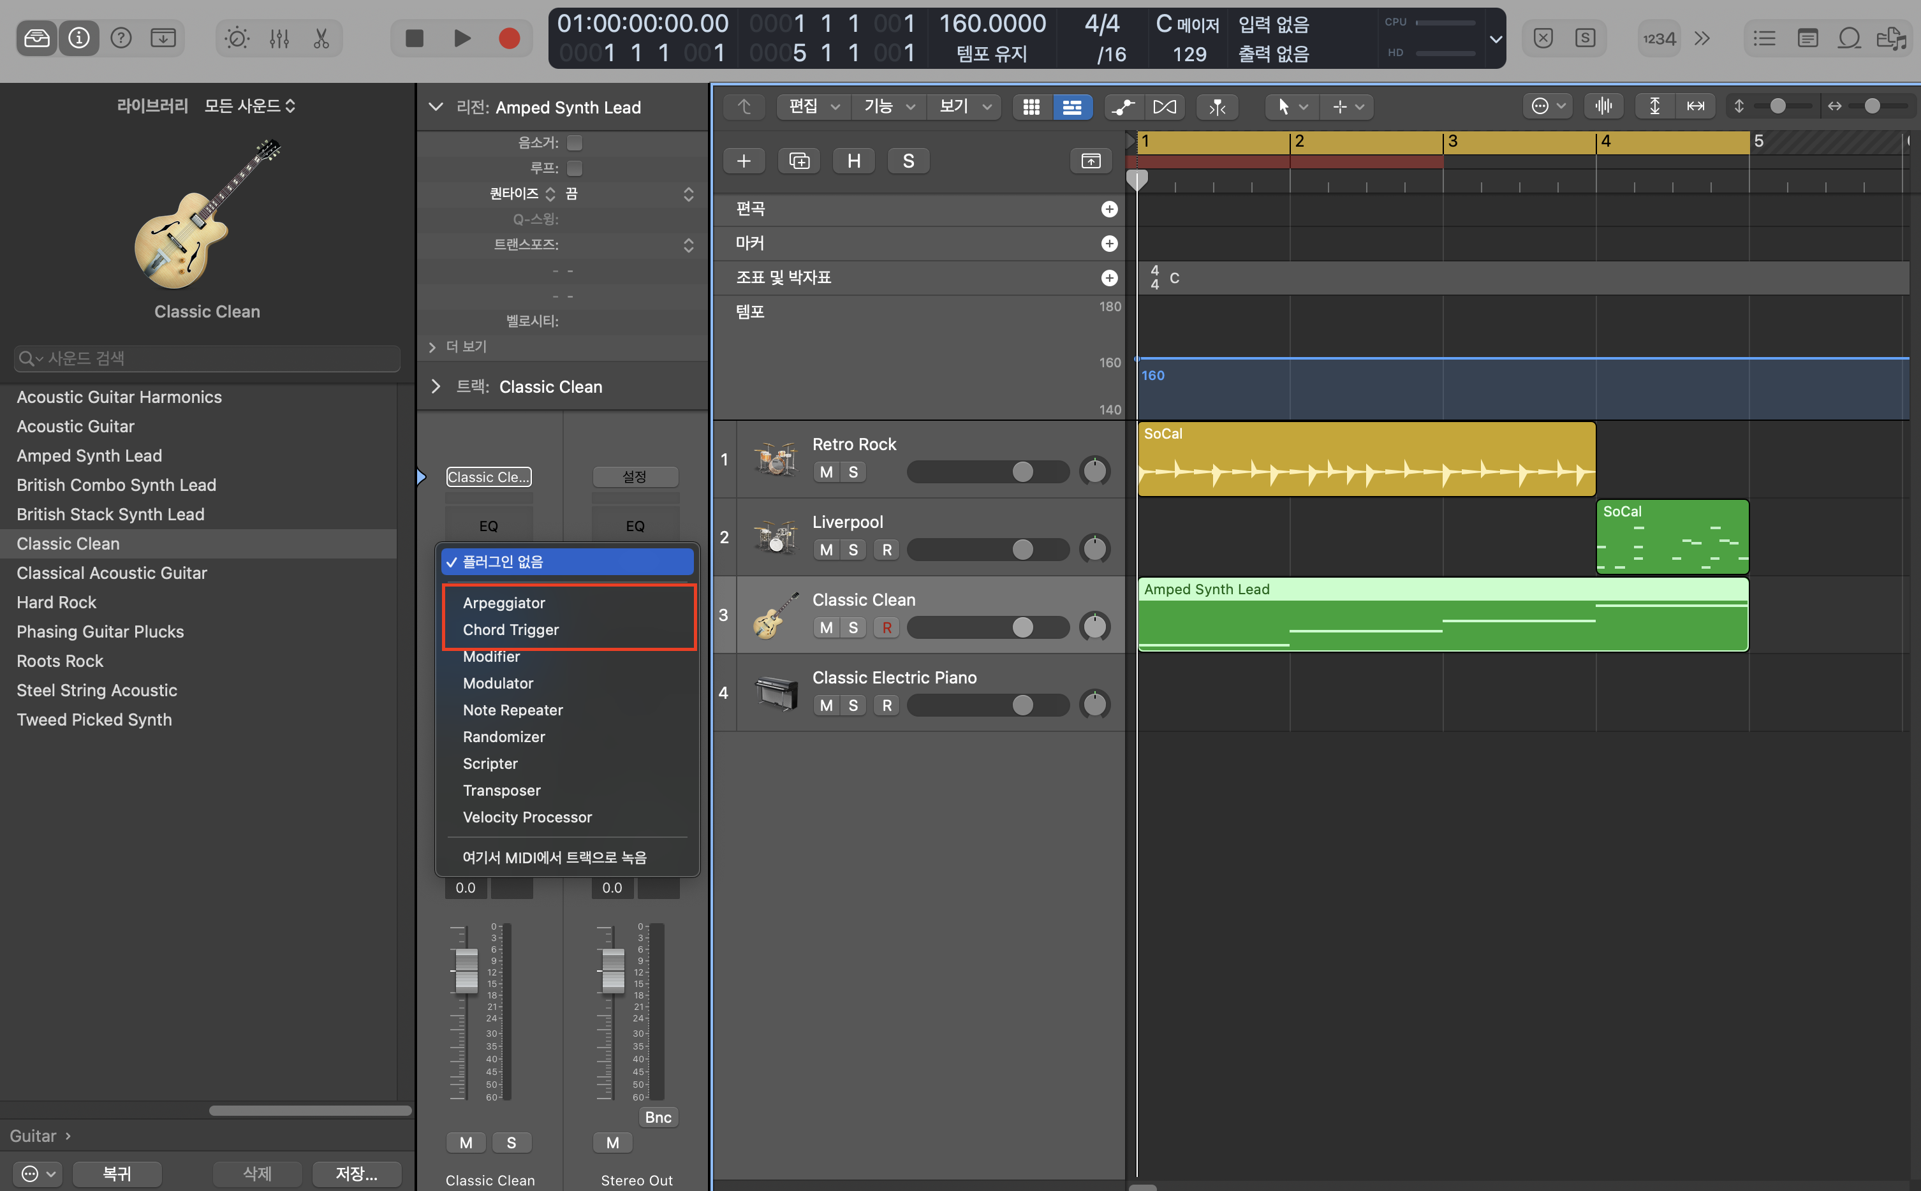Viewport: 1921px width, 1191px height.
Task: Open the Loop Browser icon
Action: coord(1848,38)
